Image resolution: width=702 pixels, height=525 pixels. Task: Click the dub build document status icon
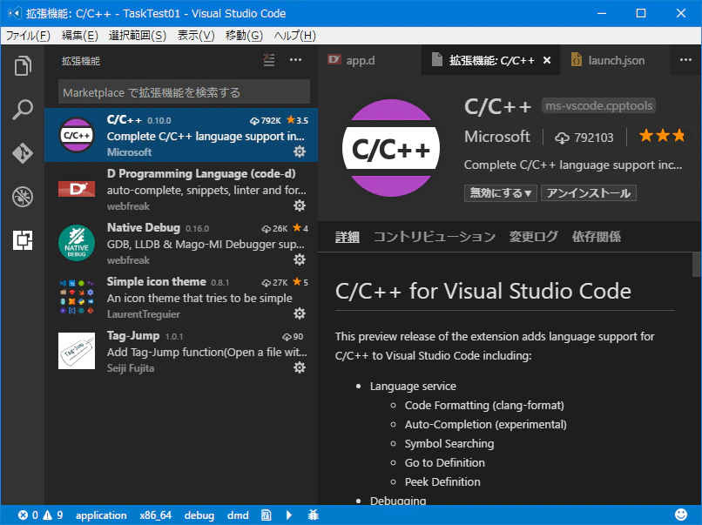point(266,515)
